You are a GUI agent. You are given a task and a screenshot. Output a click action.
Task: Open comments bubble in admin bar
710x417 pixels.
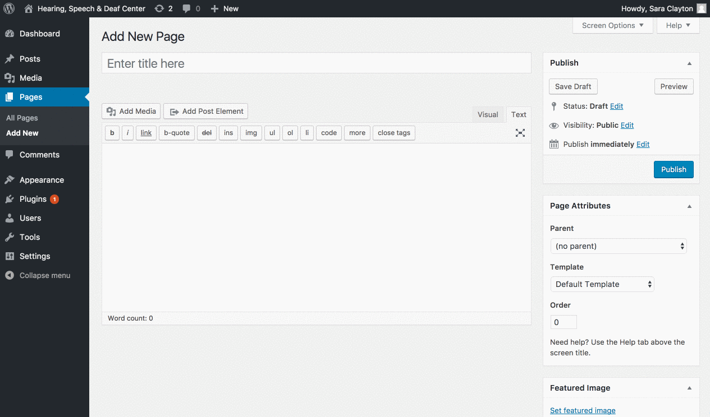pyautogui.click(x=191, y=8)
